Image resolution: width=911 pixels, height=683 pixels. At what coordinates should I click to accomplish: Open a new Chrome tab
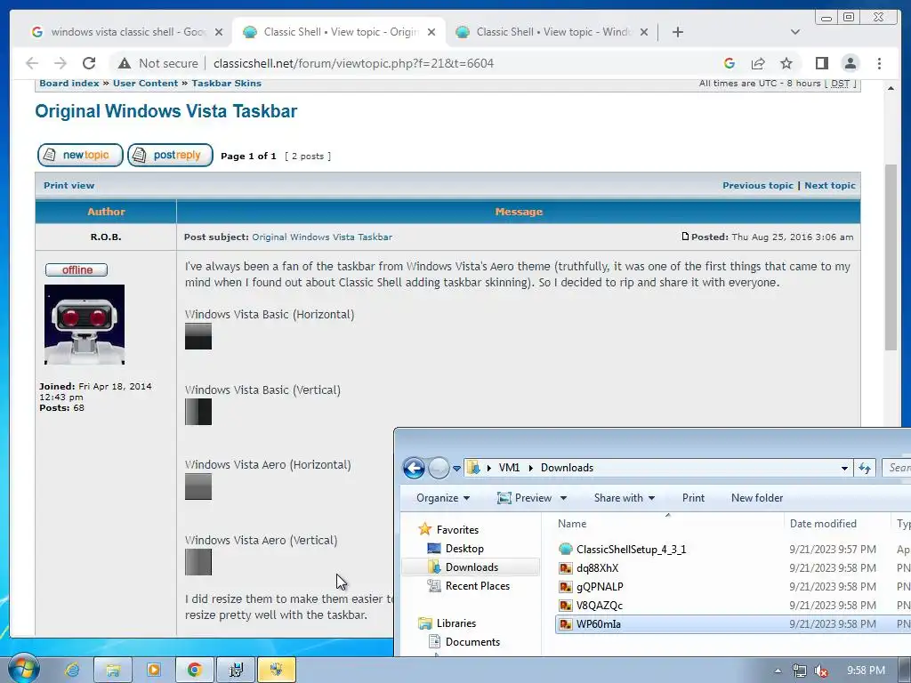pos(677,32)
